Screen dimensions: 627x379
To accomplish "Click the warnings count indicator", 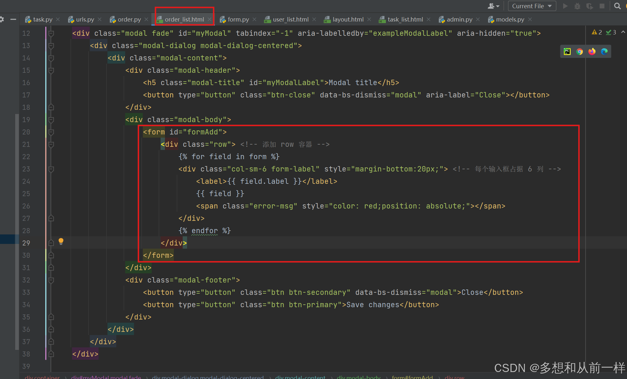I will (x=597, y=32).
